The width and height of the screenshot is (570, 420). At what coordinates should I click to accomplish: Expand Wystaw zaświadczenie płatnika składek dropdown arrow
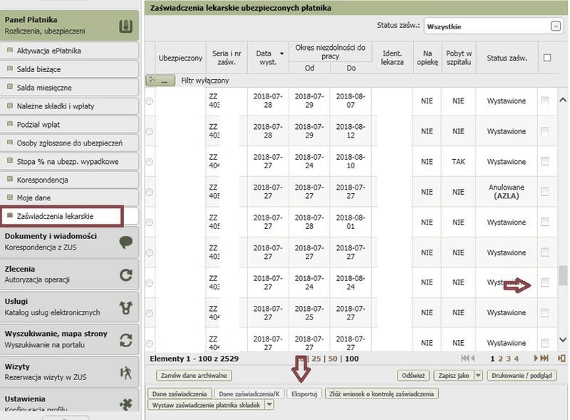tap(269, 405)
